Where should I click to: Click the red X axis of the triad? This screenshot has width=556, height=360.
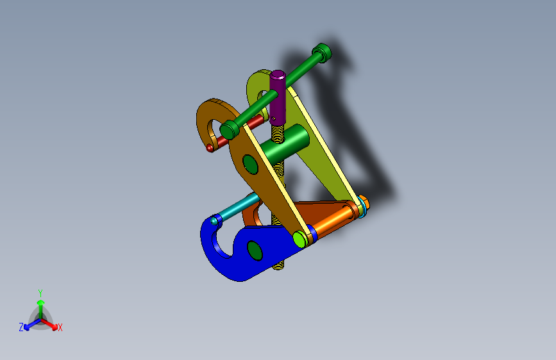[50, 324]
